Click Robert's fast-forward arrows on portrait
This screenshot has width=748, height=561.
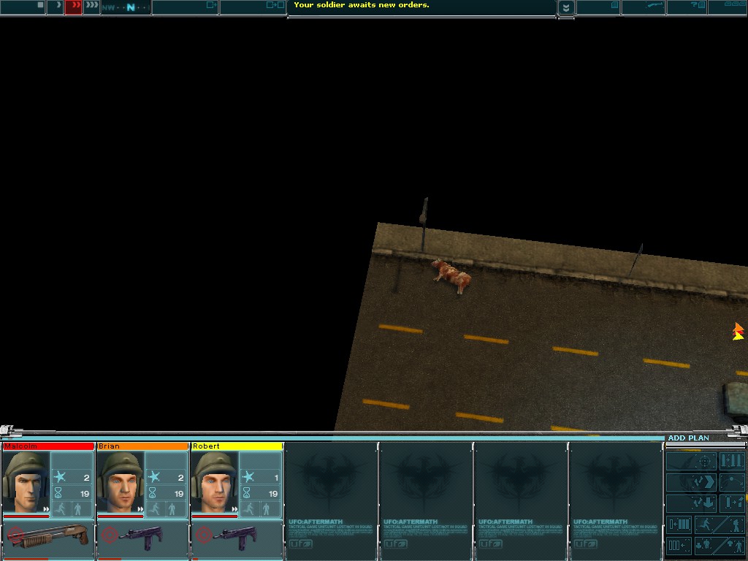tap(234, 509)
